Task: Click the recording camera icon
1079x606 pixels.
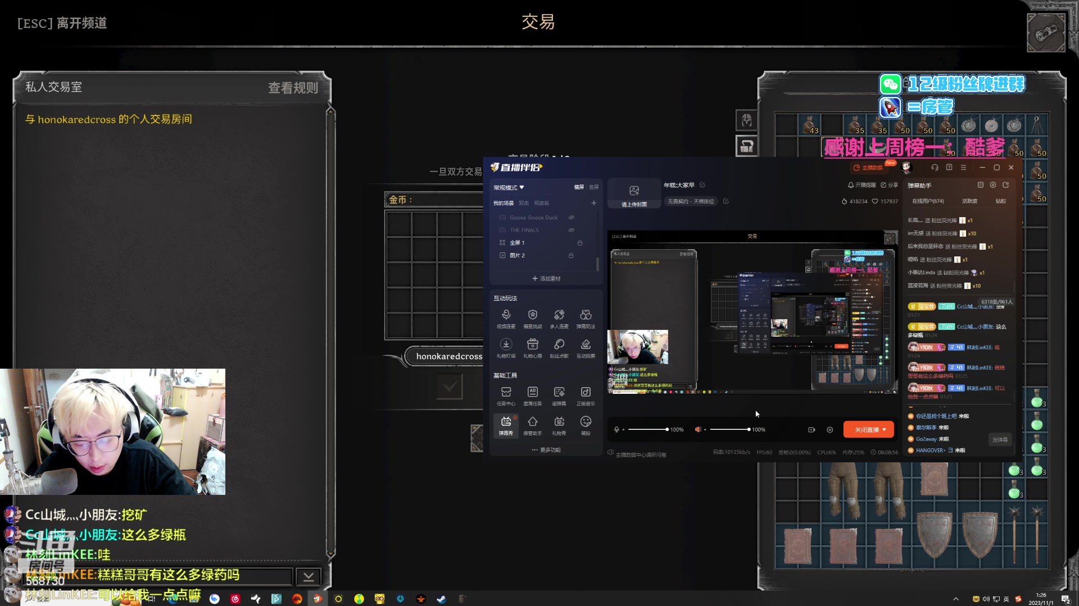Action: 811,430
